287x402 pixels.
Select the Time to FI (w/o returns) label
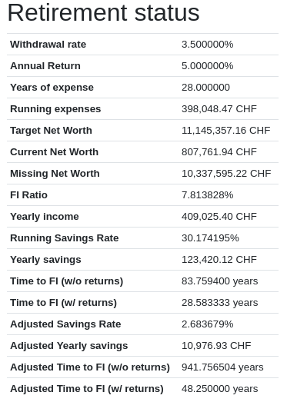tap(67, 281)
